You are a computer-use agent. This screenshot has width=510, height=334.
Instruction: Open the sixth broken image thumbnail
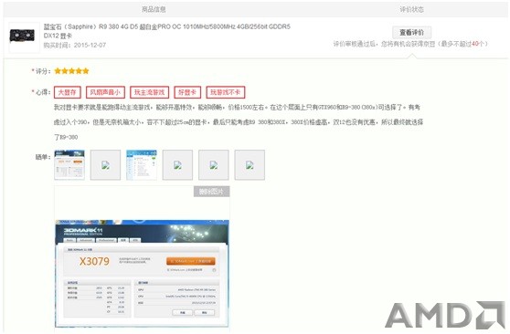250,165
